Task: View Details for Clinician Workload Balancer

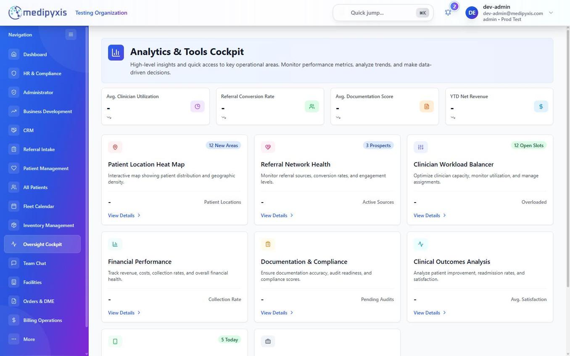Action: tap(430, 216)
